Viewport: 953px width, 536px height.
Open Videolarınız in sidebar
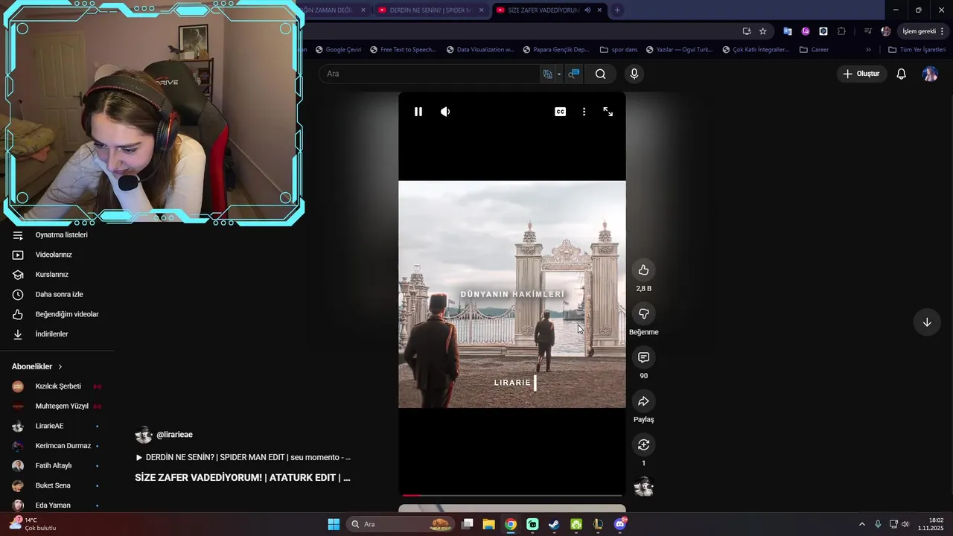point(57,255)
